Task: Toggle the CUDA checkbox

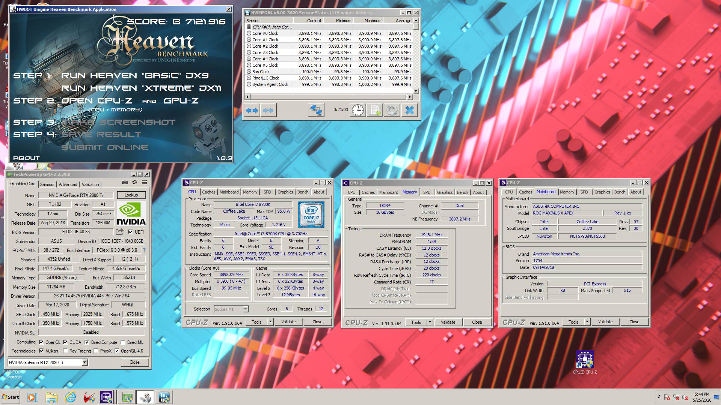Action: (65, 342)
